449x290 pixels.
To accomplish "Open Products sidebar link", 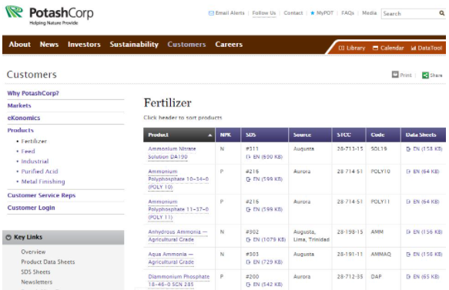I will point(21,130).
